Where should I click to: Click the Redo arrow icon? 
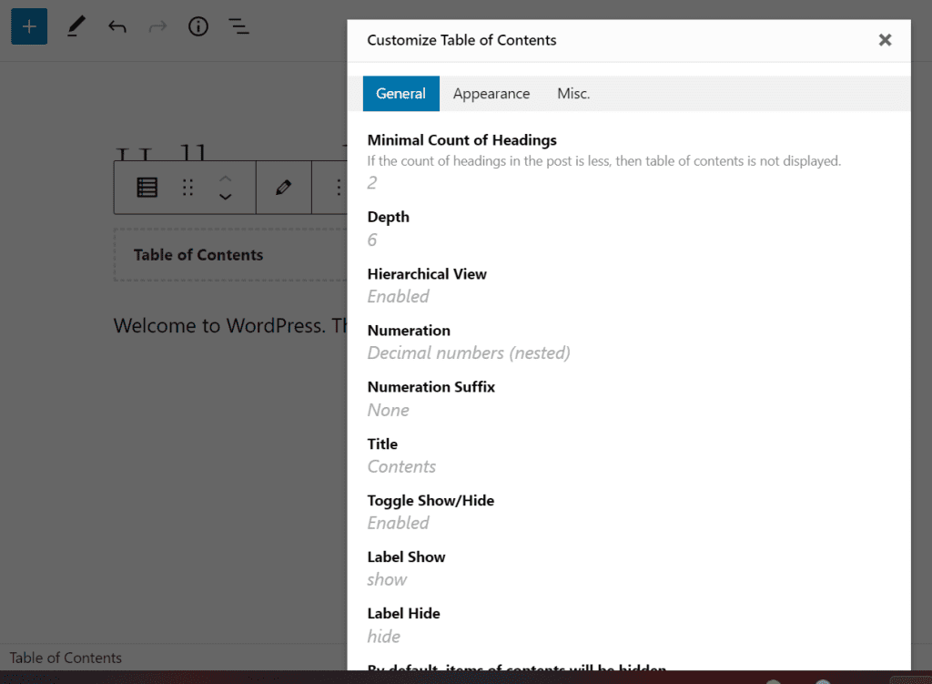(157, 26)
